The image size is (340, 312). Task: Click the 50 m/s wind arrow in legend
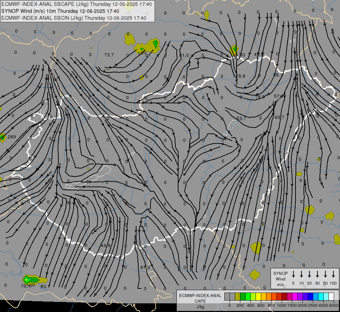pyautogui.click(x=325, y=274)
